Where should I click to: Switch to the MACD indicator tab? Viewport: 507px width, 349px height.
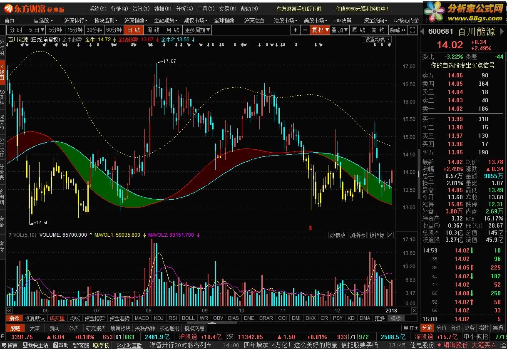coord(142,318)
